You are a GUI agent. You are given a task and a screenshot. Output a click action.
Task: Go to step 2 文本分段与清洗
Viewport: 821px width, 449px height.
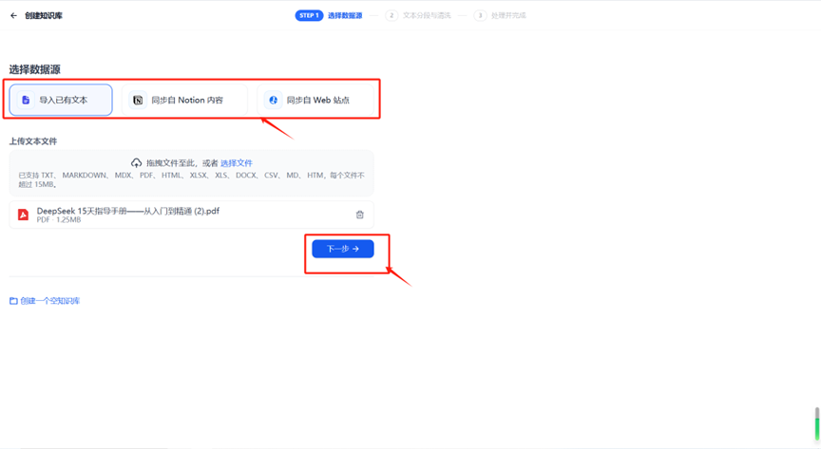426,16
